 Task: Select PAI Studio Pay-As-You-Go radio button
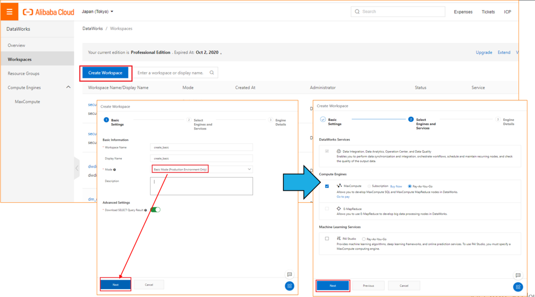click(x=364, y=239)
